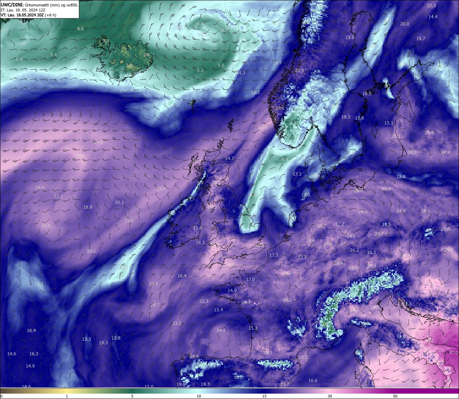
Task: Click the 12.8 value on the map
Action: [x=401, y=176]
